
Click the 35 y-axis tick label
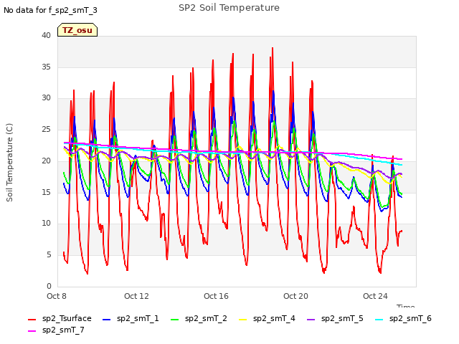pos(46,67)
